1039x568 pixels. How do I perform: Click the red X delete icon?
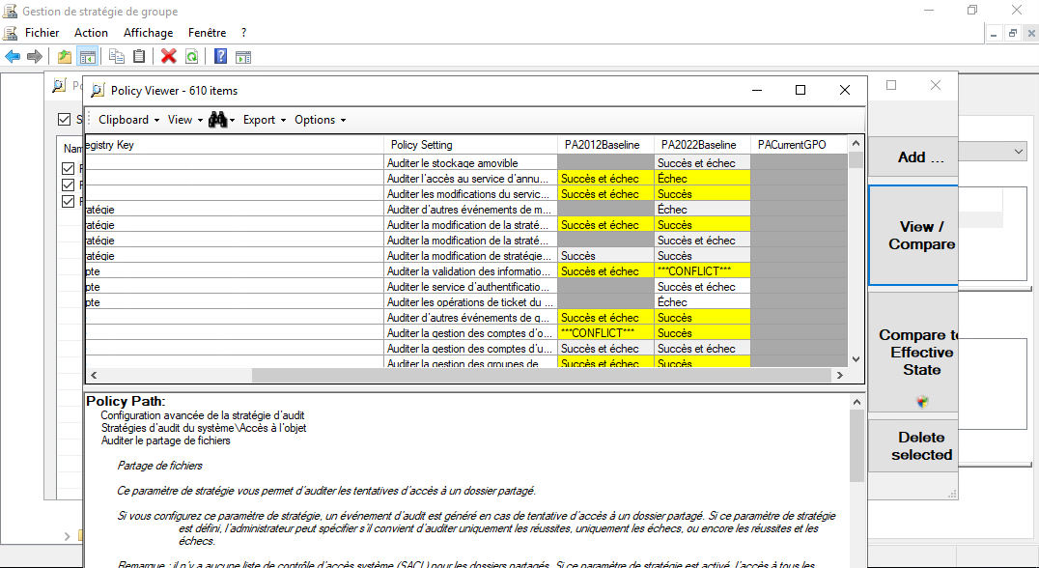pos(169,56)
